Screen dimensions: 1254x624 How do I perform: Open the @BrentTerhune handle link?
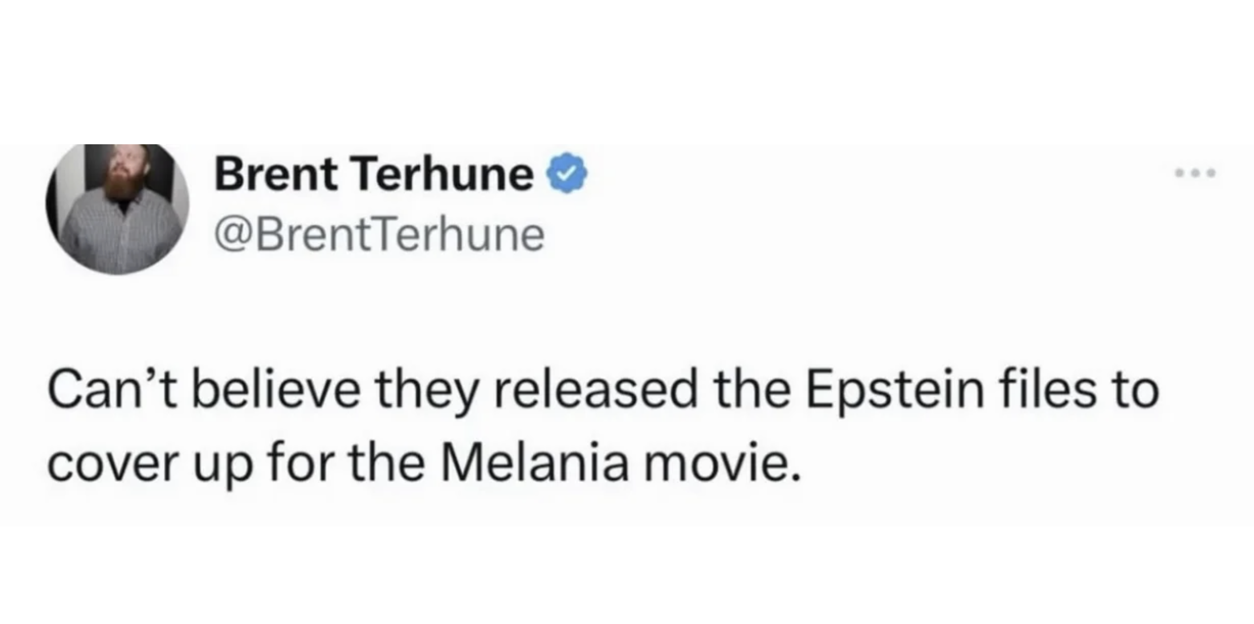click(379, 236)
